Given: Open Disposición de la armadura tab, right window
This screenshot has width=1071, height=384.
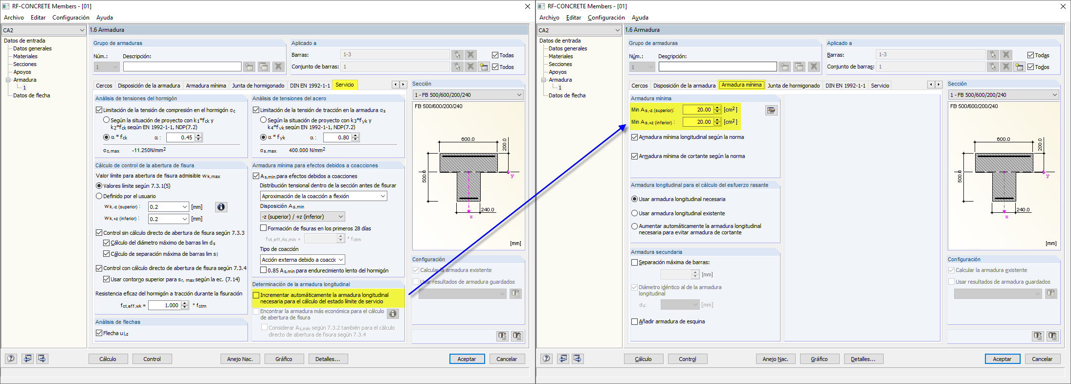Looking at the screenshot, I should tap(684, 86).
